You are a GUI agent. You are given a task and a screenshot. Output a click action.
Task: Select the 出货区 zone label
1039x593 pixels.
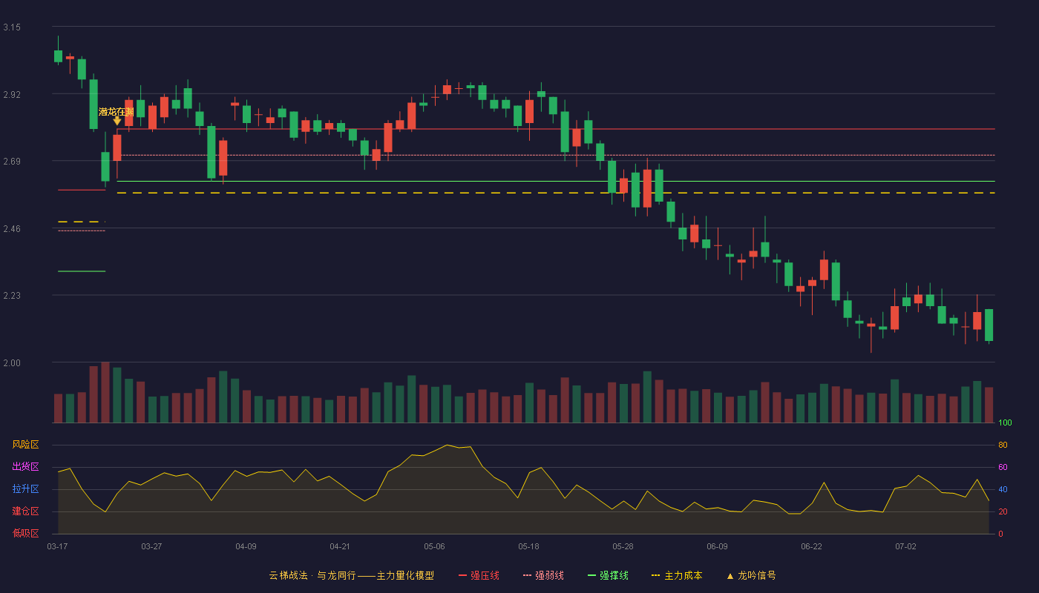25,467
